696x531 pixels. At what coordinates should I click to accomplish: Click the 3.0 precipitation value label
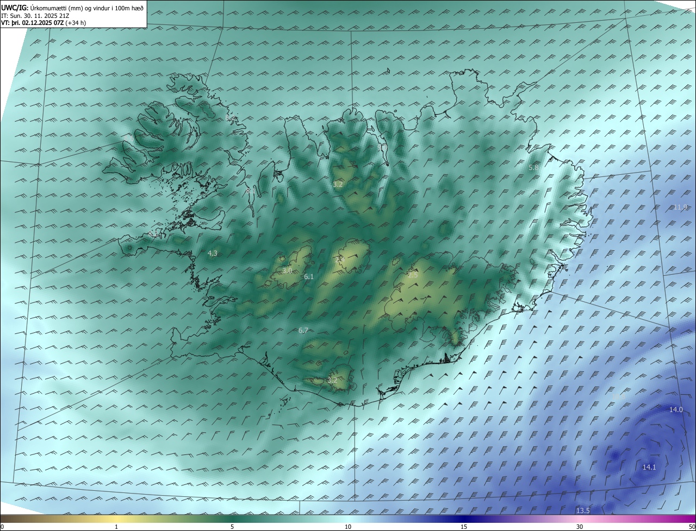point(287,270)
